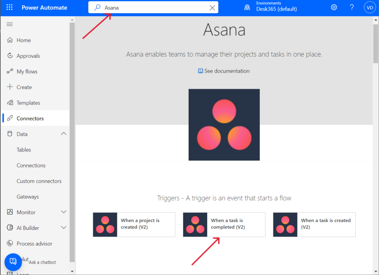Expand the Monitor section chevron
Image resolution: width=379 pixels, height=275 pixels.
(64, 212)
